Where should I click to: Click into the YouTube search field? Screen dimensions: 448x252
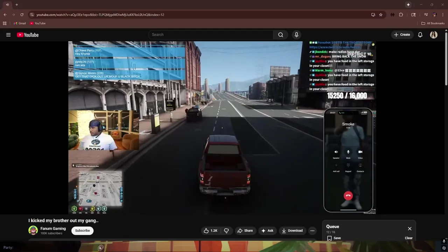click(x=211, y=35)
